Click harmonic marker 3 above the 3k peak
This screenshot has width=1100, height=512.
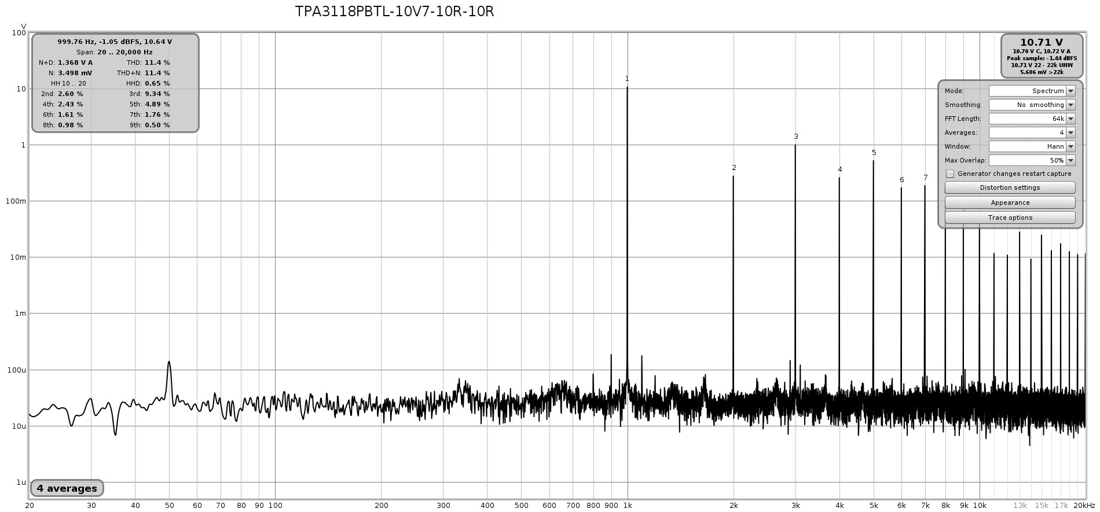point(796,137)
